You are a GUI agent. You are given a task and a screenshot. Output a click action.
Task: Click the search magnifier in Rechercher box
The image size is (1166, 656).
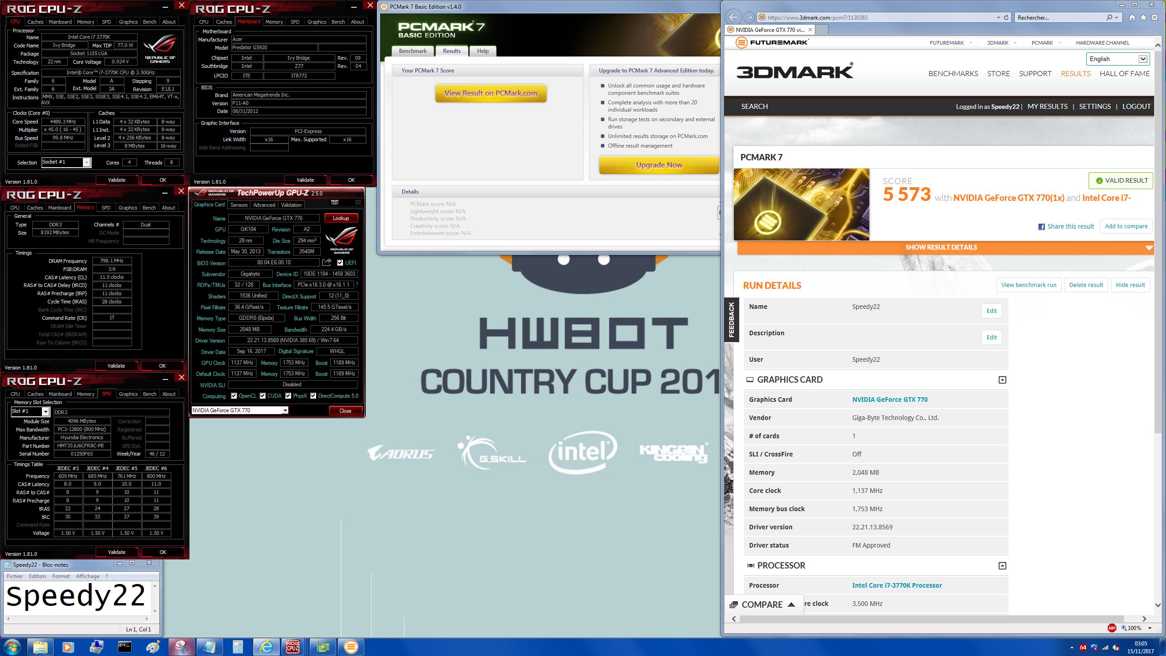point(1109,17)
